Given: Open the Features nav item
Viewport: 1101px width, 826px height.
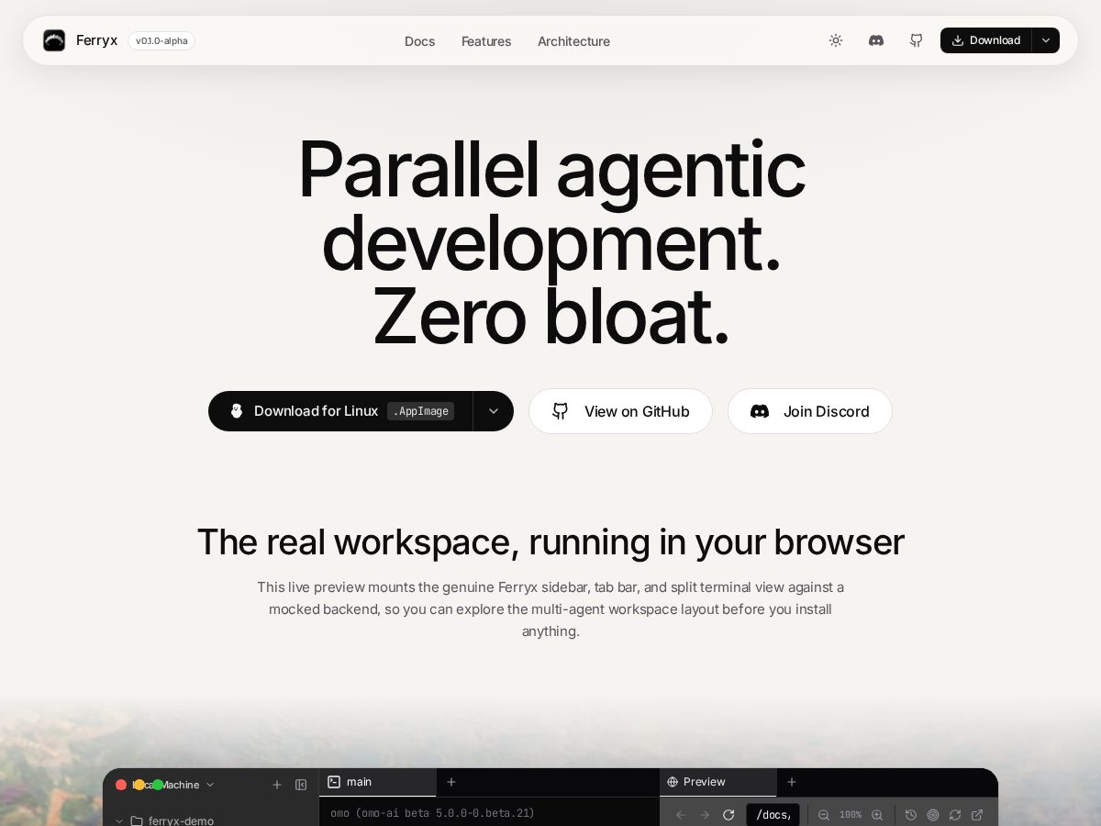Looking at the screenshot, I should (x=486, y=41).
